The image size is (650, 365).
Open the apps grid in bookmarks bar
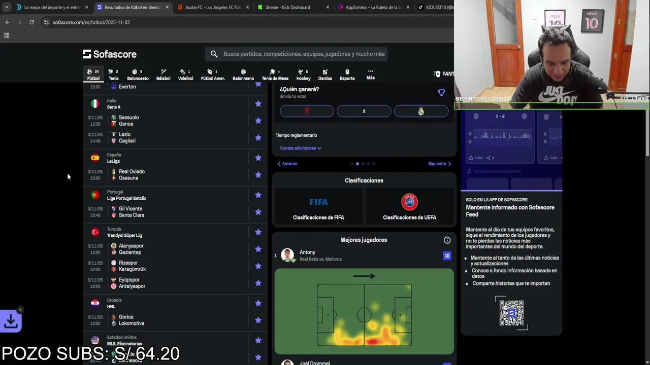(7, 35)
